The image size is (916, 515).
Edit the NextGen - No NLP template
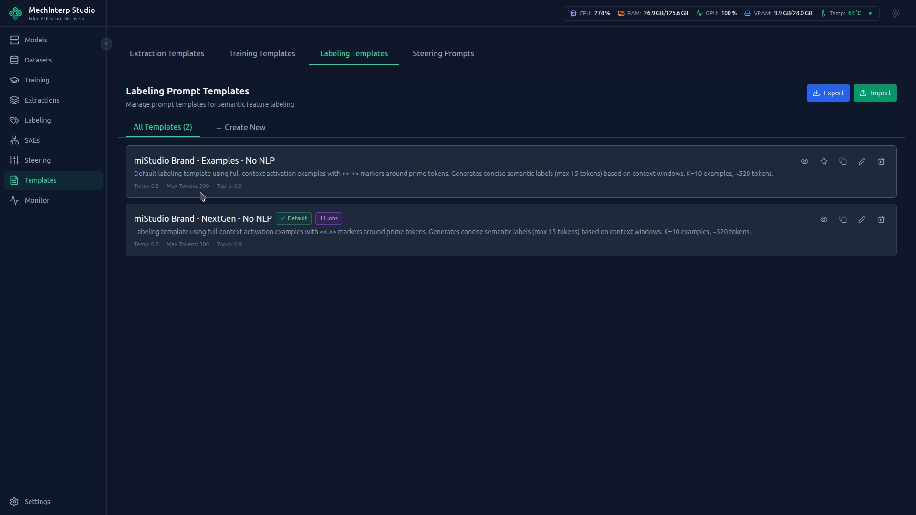point(862,219)
